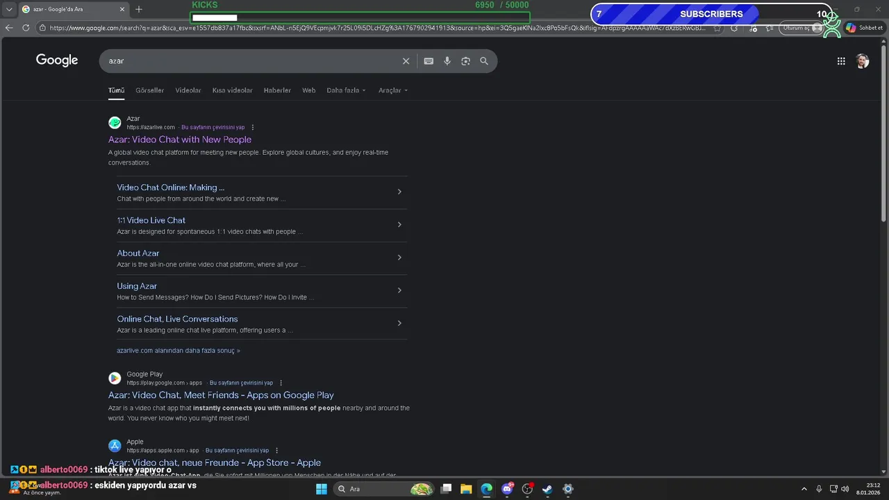
Task: Switch to the 'Web' tab
Action: pos(309,90)
